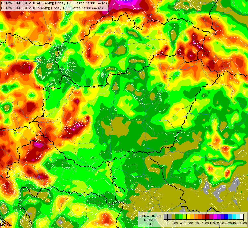Click the 600 tick label in legend

[x=190, y=223]
